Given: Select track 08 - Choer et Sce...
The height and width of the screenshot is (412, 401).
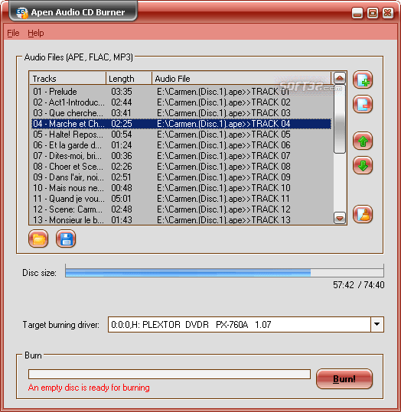Looking at the screenshot, I should tap(181, 167).
